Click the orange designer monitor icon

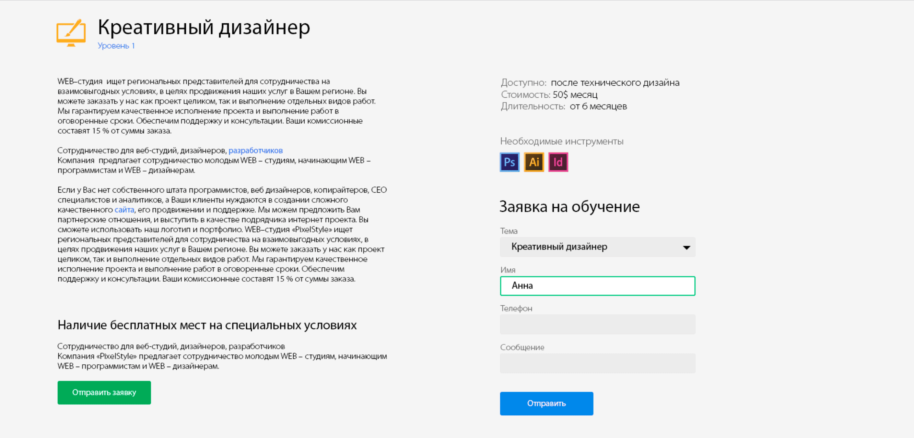(x=71, y=33)
